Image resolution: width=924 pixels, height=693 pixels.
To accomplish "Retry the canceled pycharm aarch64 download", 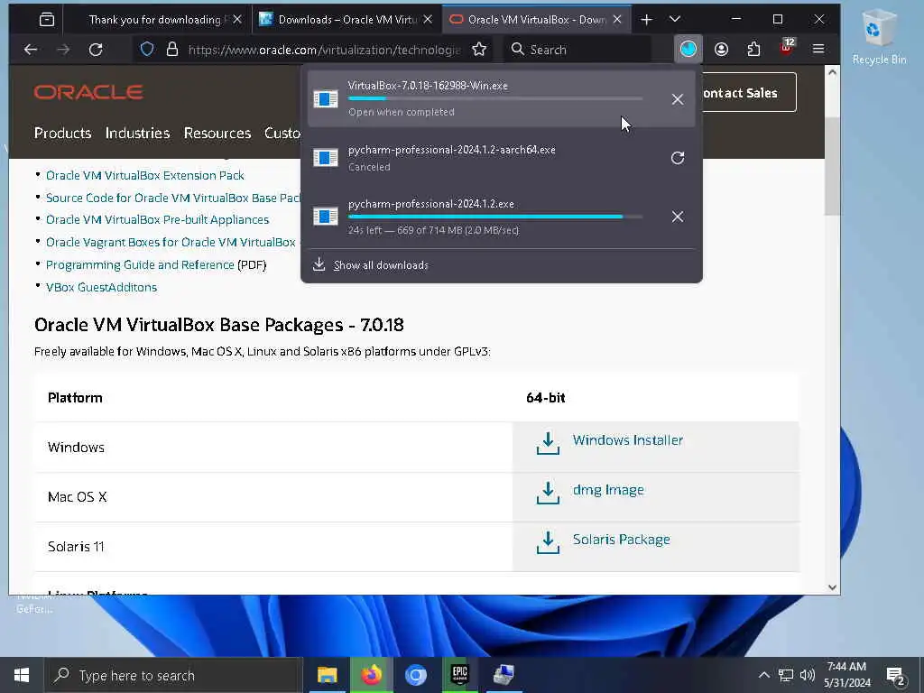I will [x=678, y=158].
